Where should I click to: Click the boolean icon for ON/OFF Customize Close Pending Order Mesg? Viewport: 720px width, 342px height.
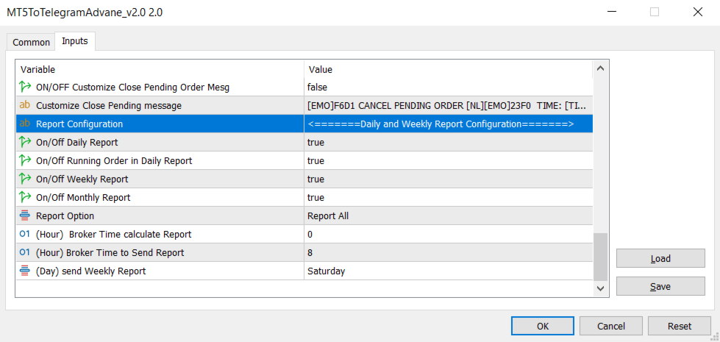point(25,87)
